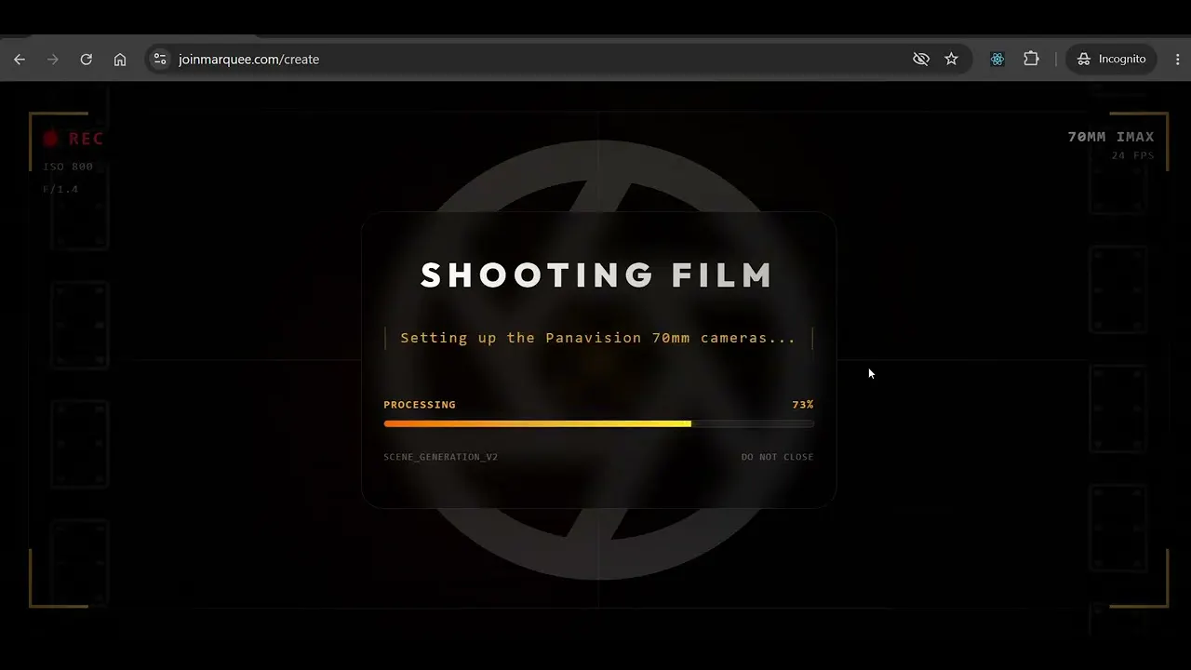Reload the joinmarquee.com page
Screen dimensions: 1191x670
click(87, 59)
